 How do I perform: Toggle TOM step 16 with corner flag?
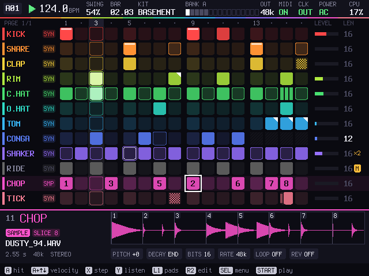302,124
